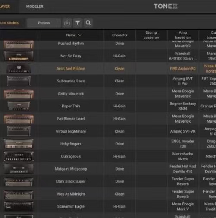Viewport: 216px width, 218px height.
Task: Click the Ampeg SVT II Pro amp cell
Action: (183, 81)
